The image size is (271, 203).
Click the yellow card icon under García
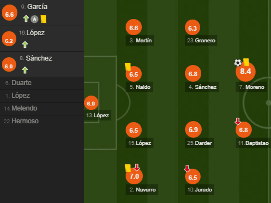pyautogui.click(x=43, y=19)
